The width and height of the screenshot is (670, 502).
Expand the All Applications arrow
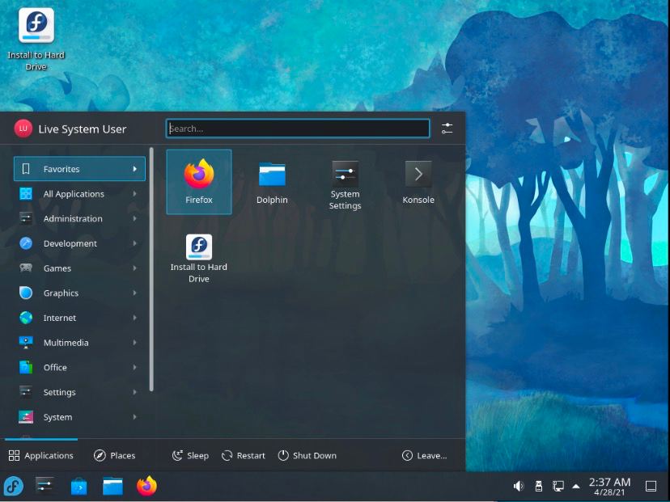134,194
